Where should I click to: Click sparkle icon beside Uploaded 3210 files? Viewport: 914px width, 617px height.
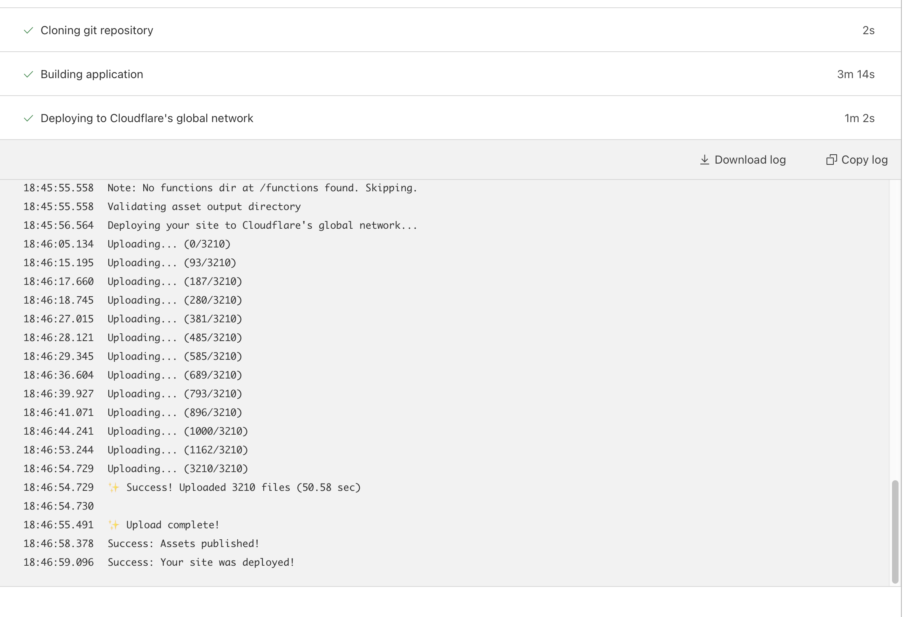point(114,488)
